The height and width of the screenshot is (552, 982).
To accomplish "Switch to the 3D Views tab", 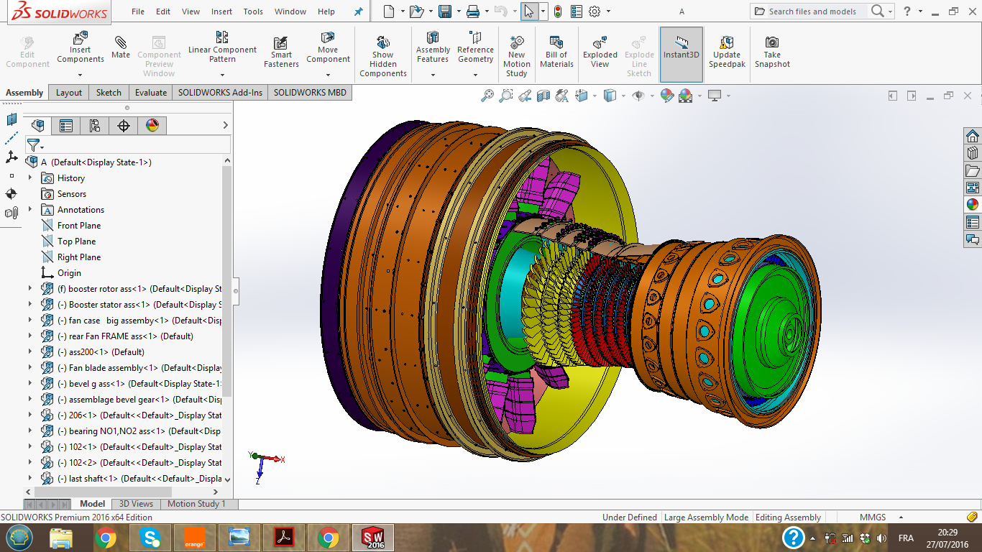I will [136, 504].
